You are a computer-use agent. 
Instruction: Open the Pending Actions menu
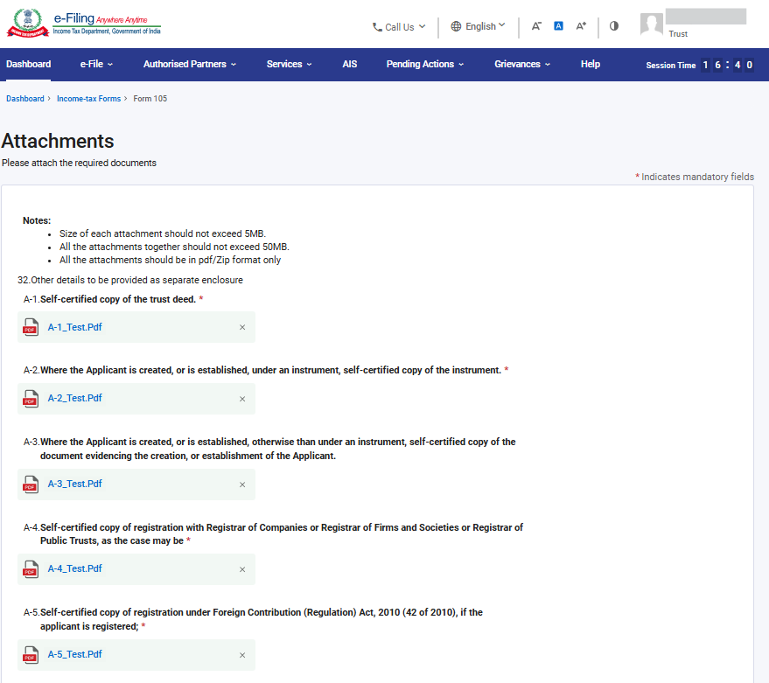424,64
